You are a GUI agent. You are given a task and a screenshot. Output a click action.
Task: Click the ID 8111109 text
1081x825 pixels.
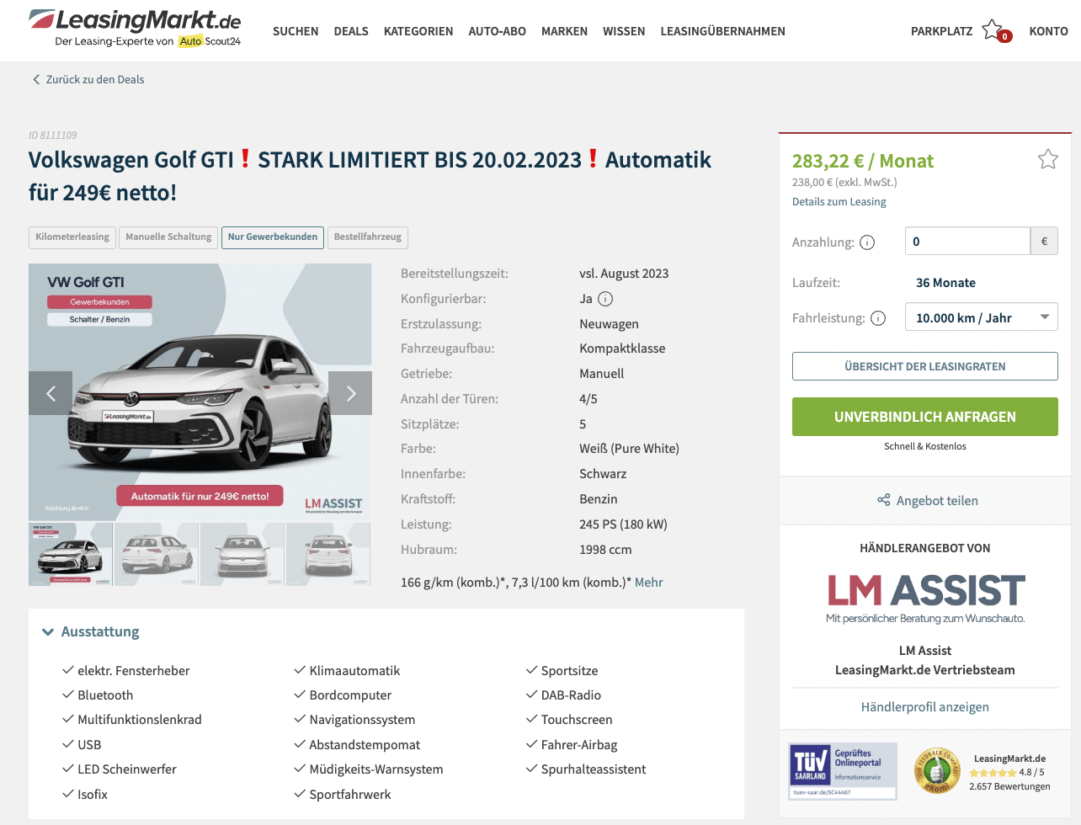click(x=52, y=135)
